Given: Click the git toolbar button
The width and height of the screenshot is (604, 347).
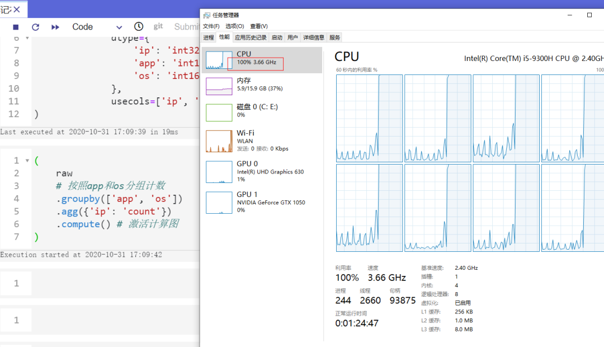Looking at the screenshot, I should tap(158, 26).
